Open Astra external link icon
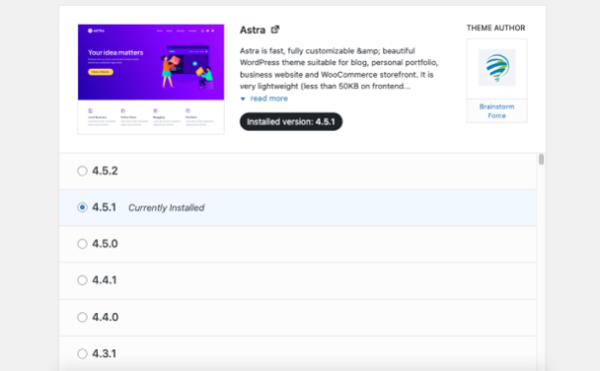The width and height of the screenshot is (600, 371). (x=276, y=29)
